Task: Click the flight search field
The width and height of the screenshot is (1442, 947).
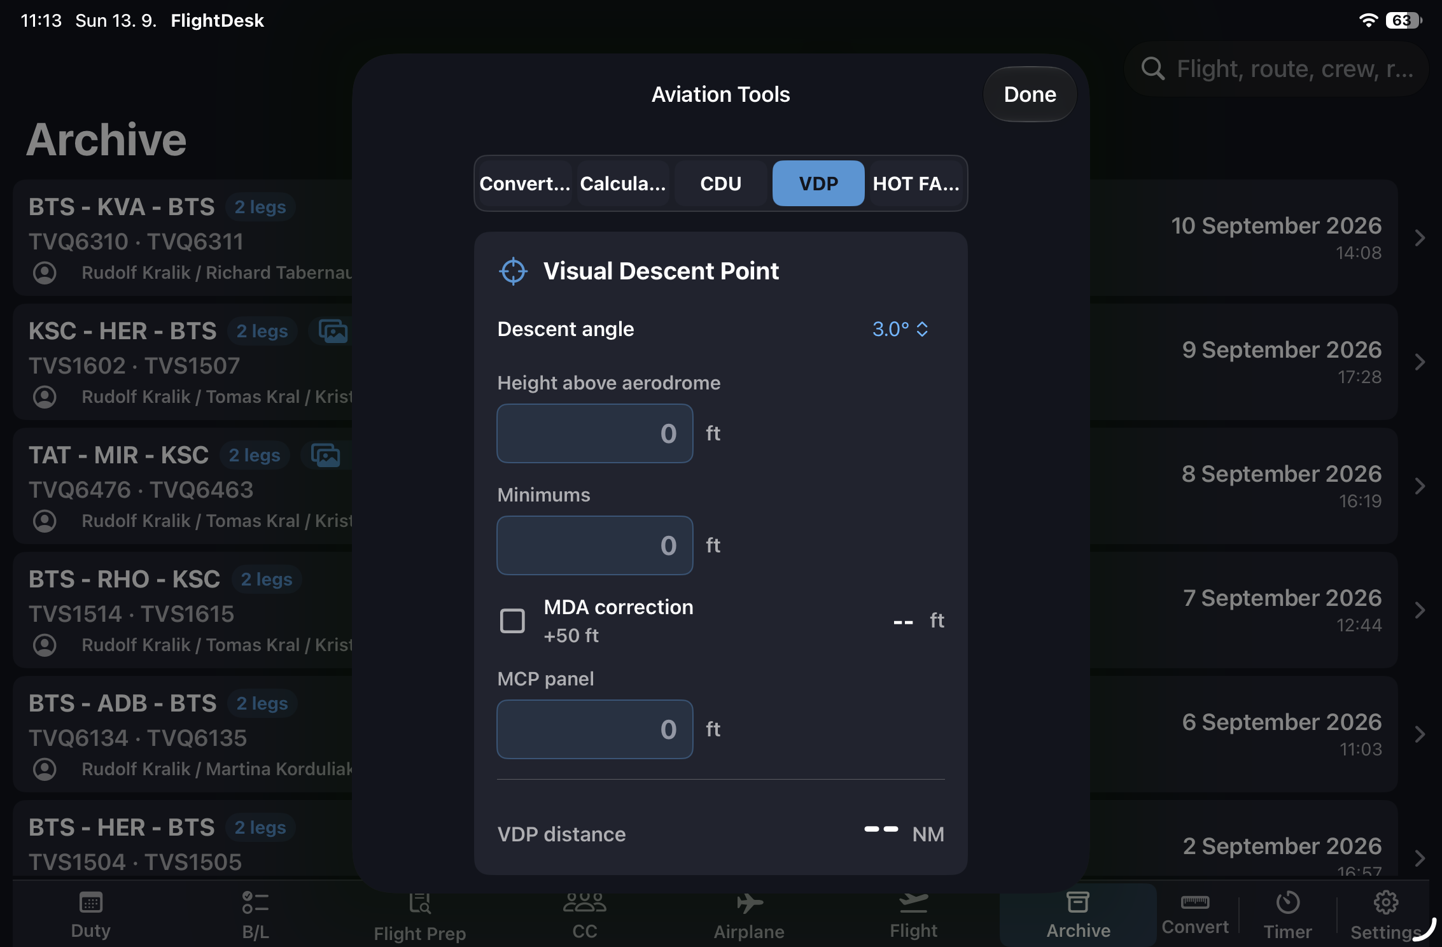Action: pos(1276,68)
